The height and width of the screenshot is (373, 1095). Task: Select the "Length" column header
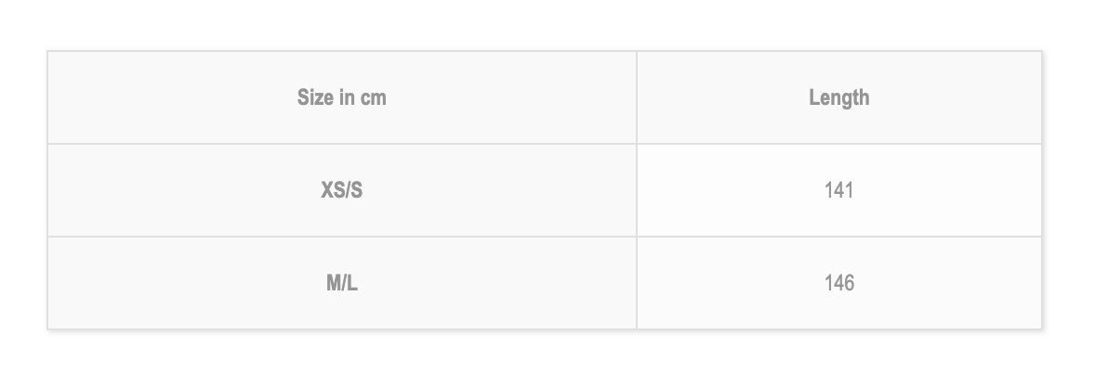point(838,97)
